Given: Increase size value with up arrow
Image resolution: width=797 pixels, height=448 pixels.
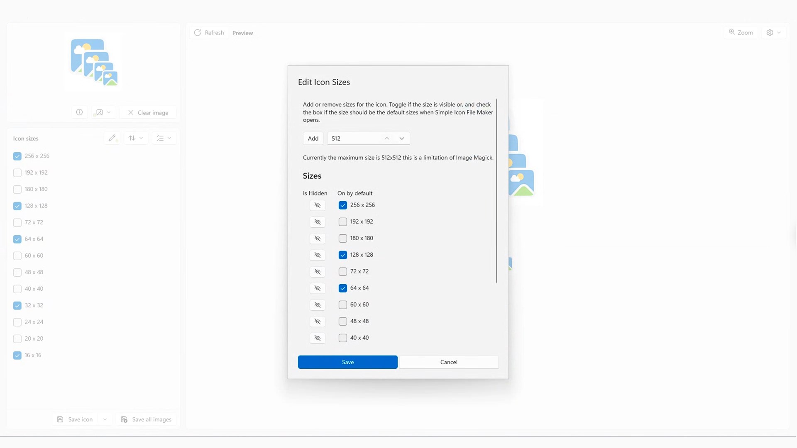Looking at the screenshot, I should pyautogui.click(x=387, y=139).
